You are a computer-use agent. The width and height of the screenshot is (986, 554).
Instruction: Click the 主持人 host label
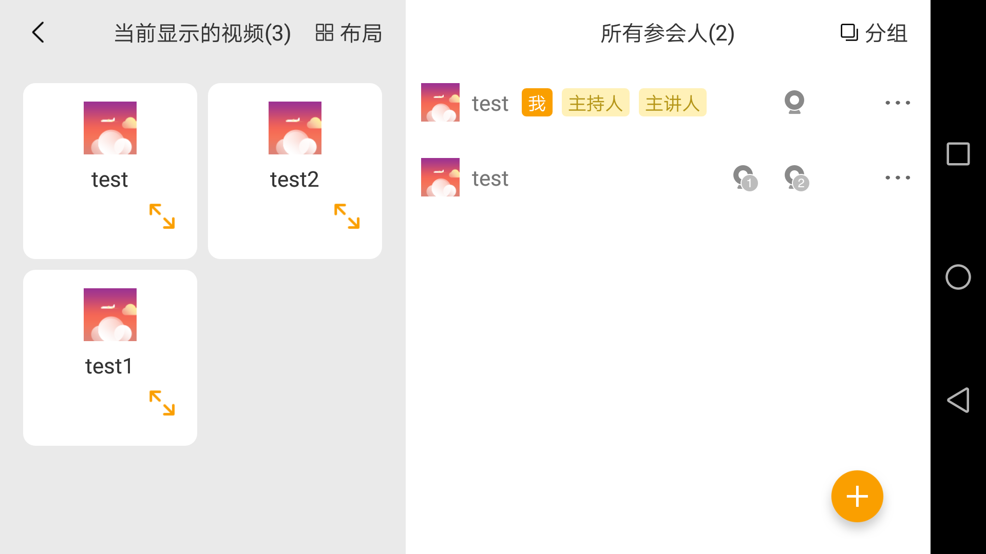click(595, 102)
